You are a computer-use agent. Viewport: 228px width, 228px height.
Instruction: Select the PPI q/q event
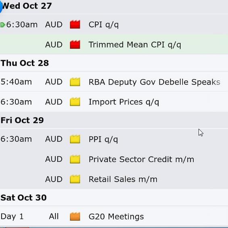(103, 139)
